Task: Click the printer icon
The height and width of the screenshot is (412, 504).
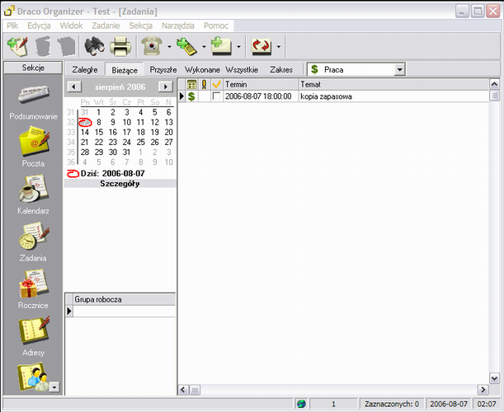Action: (x=120, y=47)
